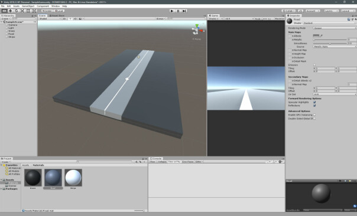This screenshot has width=357, height=216.
Task: Click the Step frame button
Action: [x=184, y=11]
